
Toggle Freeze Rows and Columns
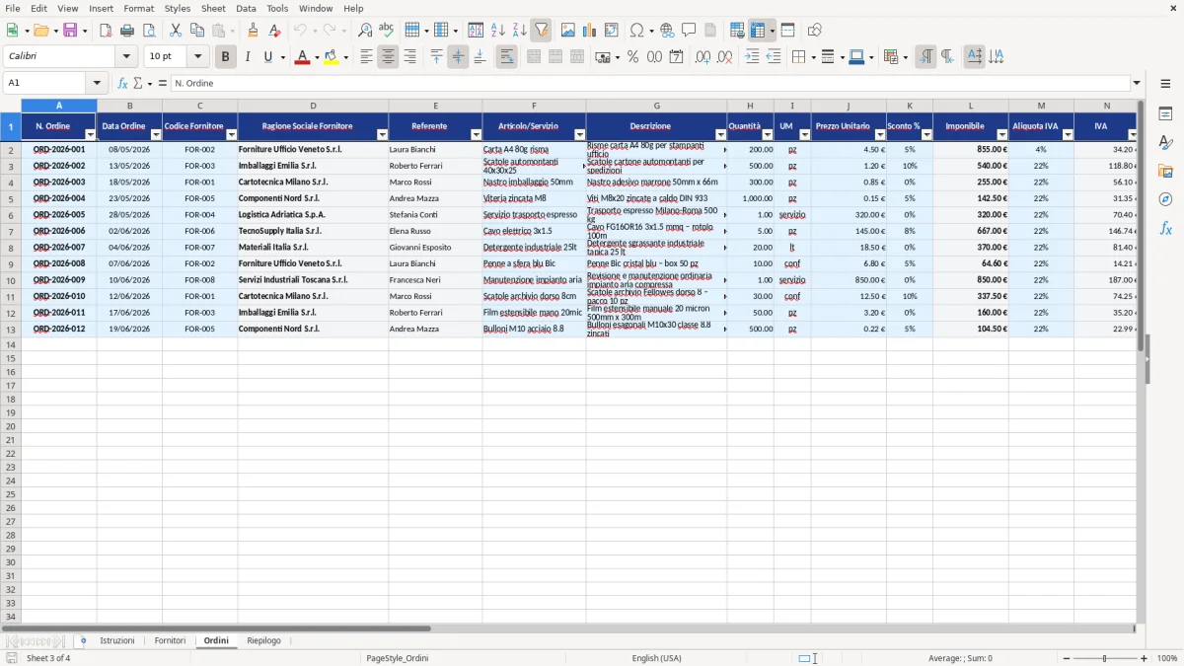click(758, 31)
